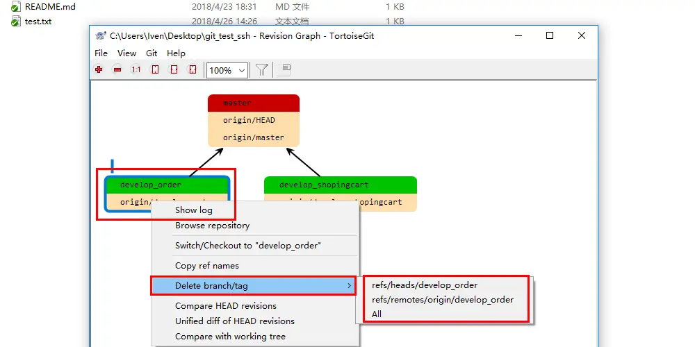
Task: Open the revision graph filter funnel icon
Action: [x=261, y=69]
